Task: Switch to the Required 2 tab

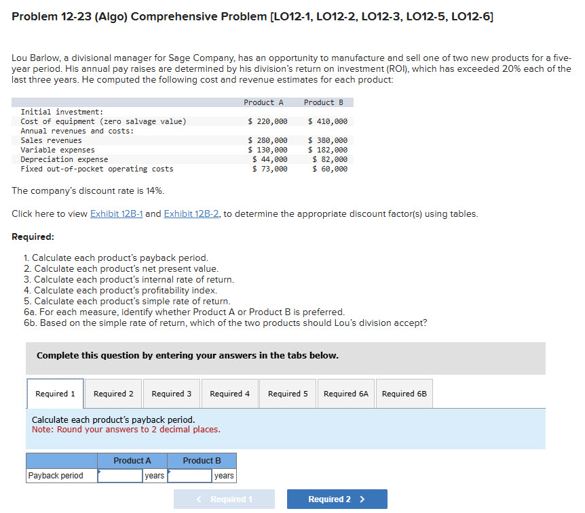Action: point(113,394)
